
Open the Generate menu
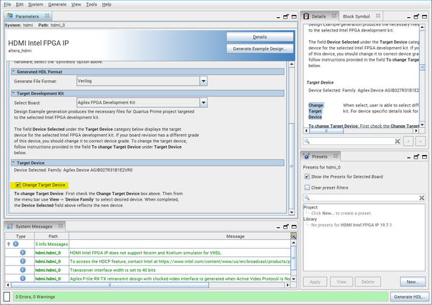(x=57, y=4)
